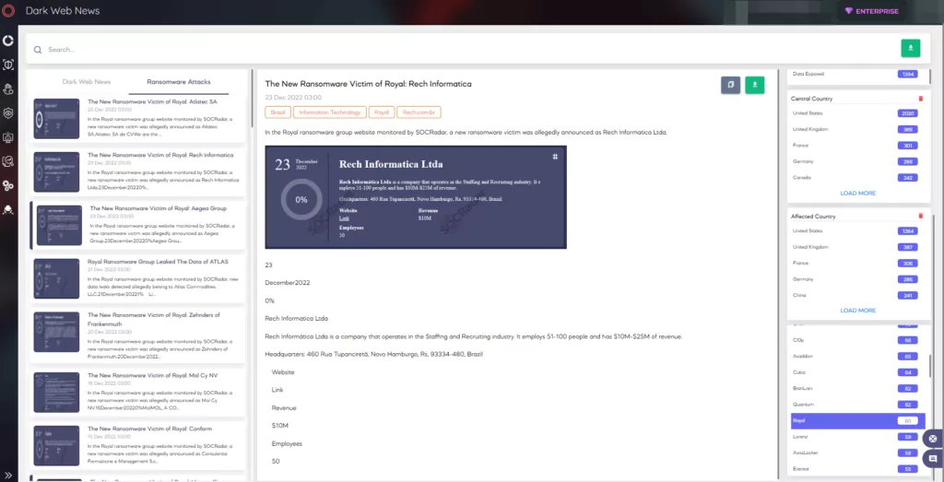Screen dimensions: 944x482
Task: Click thumbnail of Zehnders of Frankenmuth article
Action: (x=56, y=332)
